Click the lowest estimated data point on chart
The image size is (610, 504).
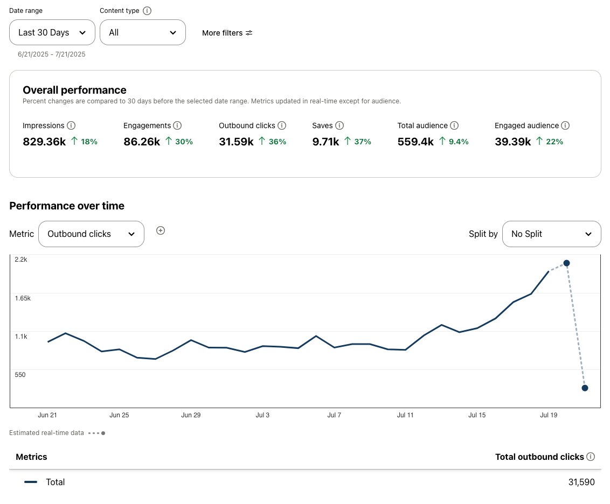585,388
